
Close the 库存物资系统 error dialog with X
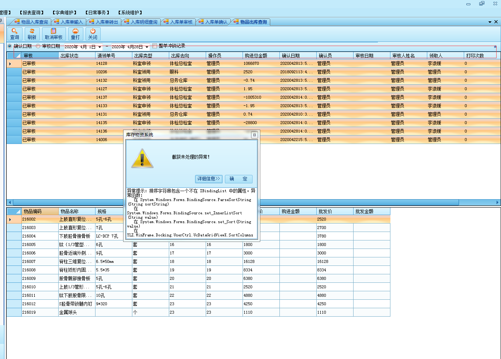point(254,135)
